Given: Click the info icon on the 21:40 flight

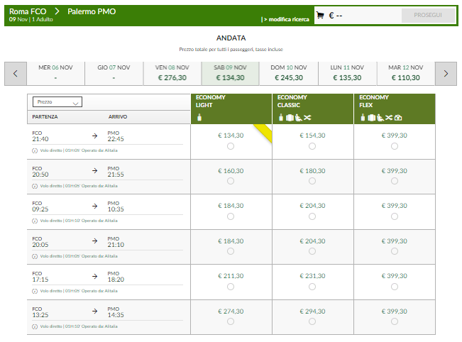Looking at the screenshot, I should coord(35,151).
